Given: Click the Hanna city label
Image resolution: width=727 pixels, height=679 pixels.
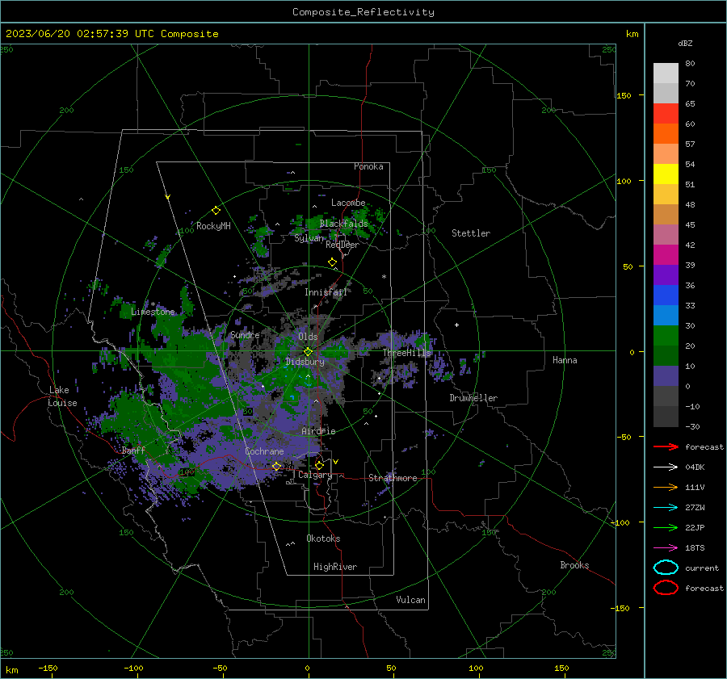Looking at the screenshot, I should pyautogui.click(x=565, y=360).
